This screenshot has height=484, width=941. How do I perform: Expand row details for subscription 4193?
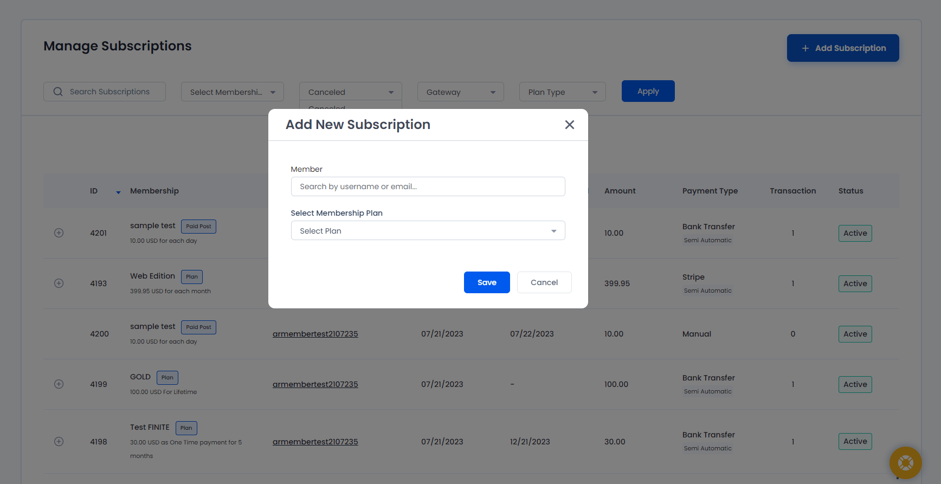tap(59, 283)
